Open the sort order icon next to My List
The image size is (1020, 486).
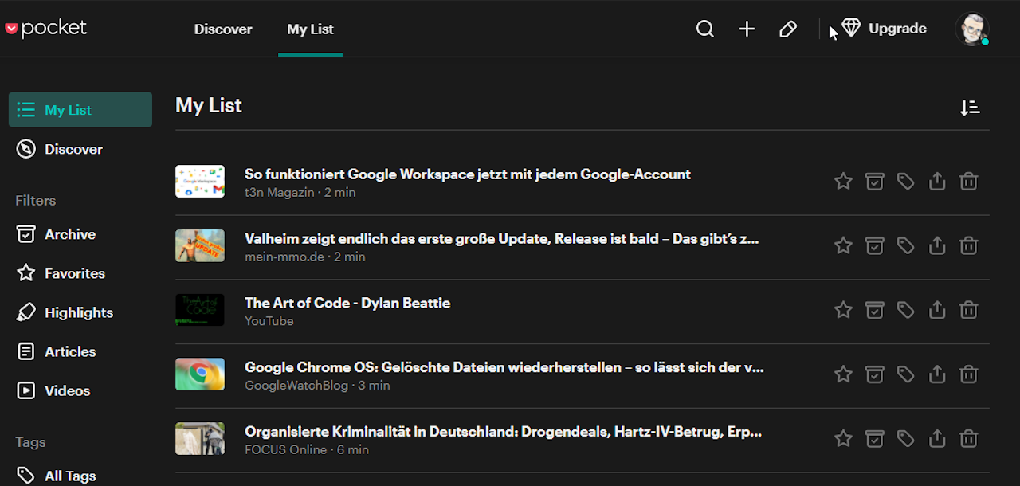coord(970,108)
